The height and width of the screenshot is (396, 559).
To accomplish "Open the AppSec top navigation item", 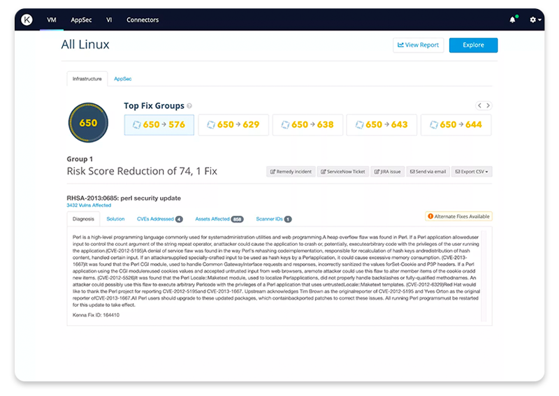I will tap(81, 20).
